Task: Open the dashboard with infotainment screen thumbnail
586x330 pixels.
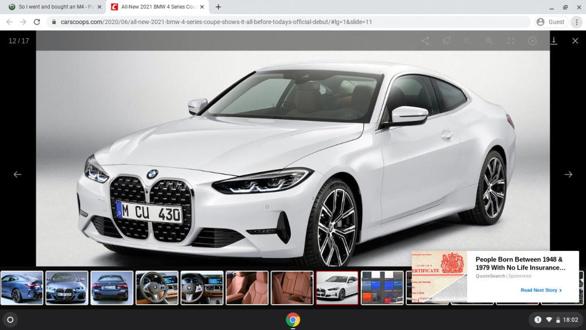Action: tap(202, 288)
